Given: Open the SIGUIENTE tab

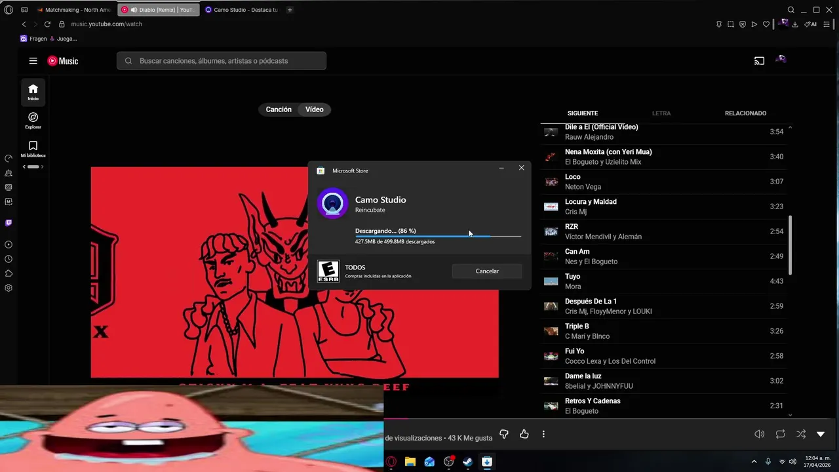Looking at the screenshot, I should click(583, 113).
